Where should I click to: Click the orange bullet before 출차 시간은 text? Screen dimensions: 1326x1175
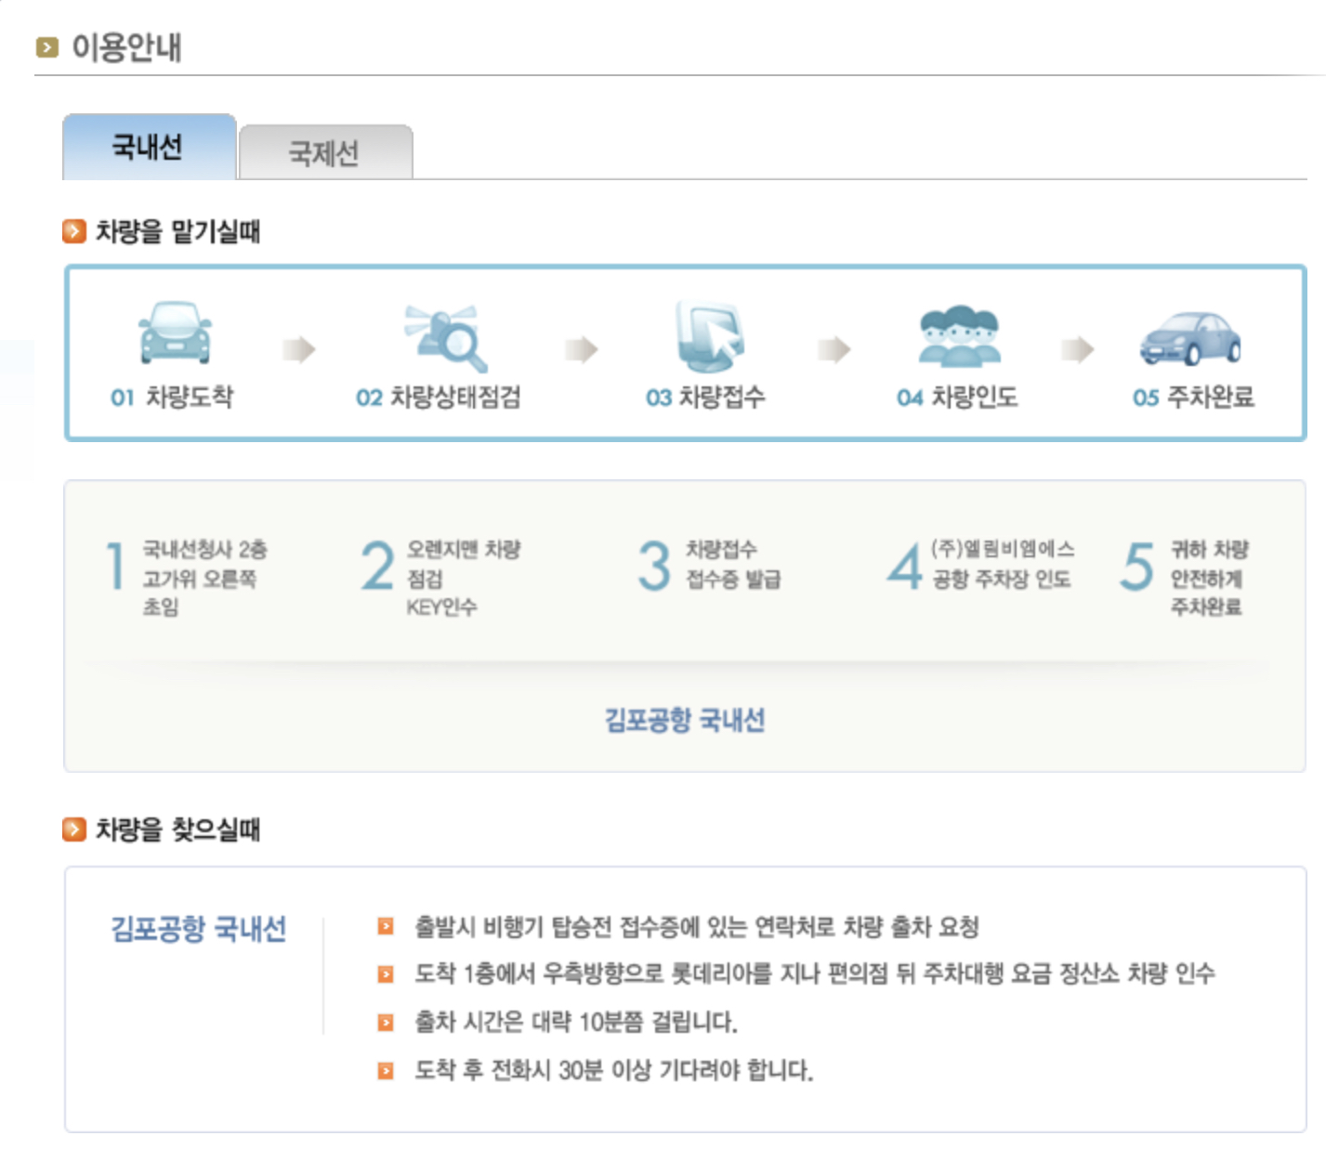(384, 1023)
